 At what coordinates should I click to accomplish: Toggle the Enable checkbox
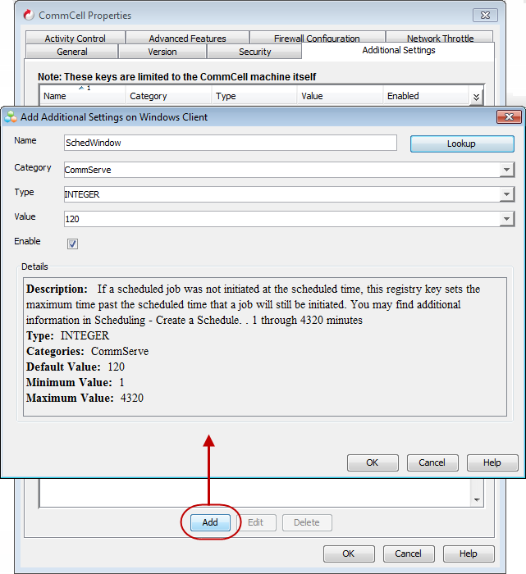pos(72,244)
